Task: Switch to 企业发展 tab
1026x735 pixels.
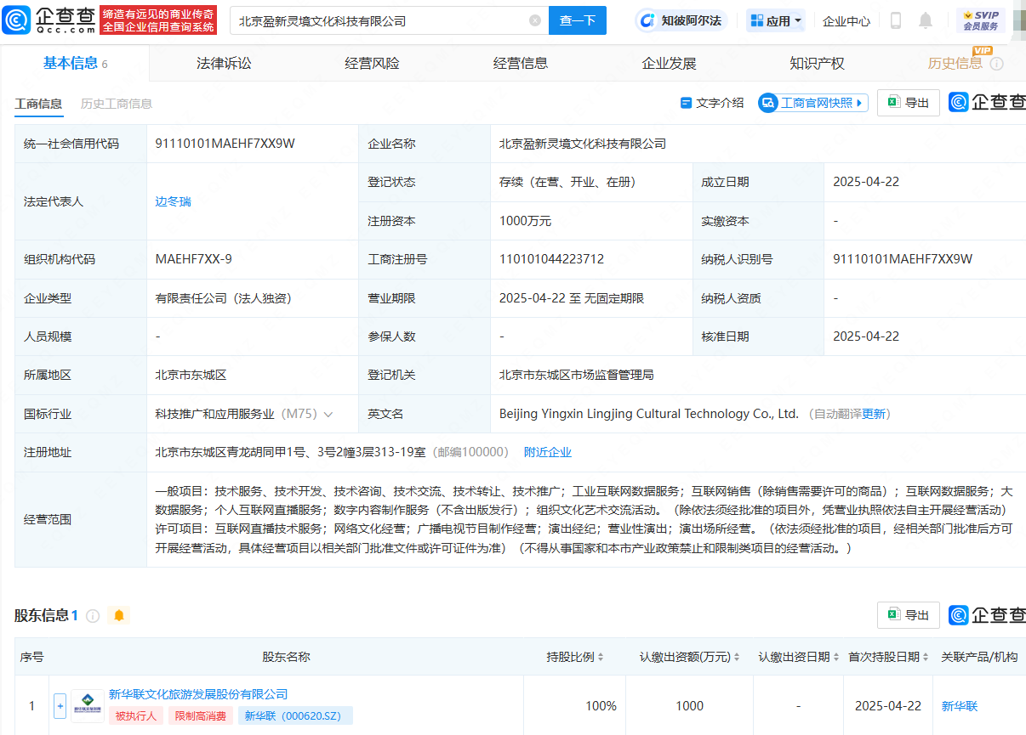Action: 669,63
